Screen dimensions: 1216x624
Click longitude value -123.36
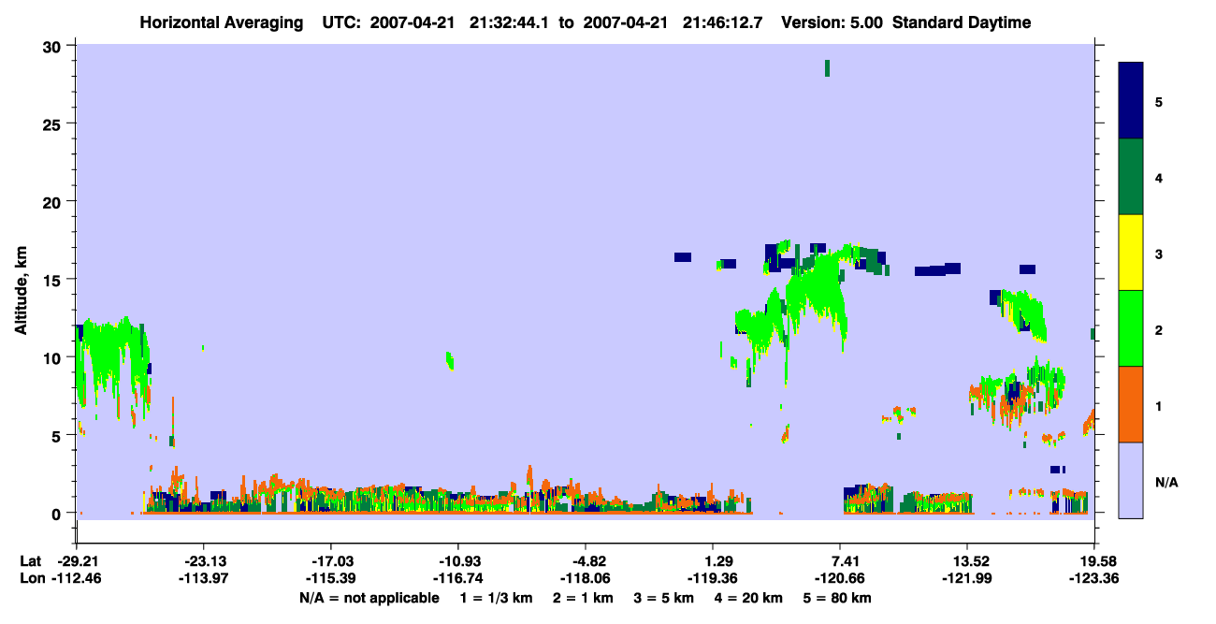[x=1094, y=578]
